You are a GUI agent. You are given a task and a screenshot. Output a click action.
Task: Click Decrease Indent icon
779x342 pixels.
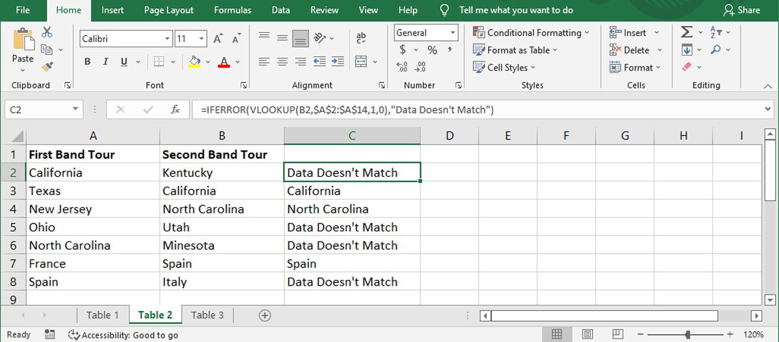(x=321, y=62)
